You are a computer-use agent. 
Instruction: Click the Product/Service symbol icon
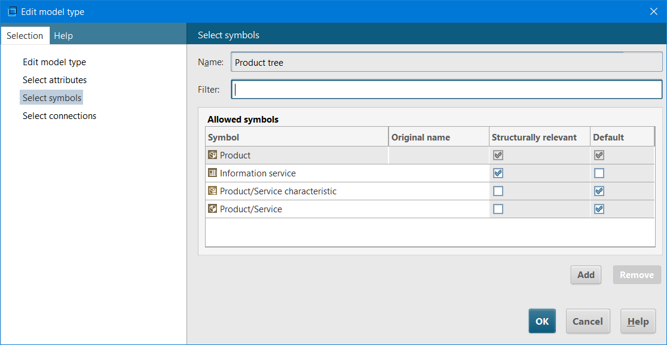tap(213, 209)
